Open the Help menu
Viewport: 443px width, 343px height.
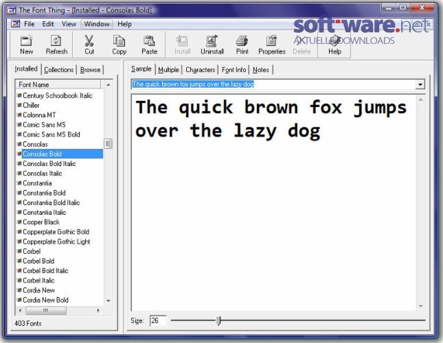[x=124, y=24]
